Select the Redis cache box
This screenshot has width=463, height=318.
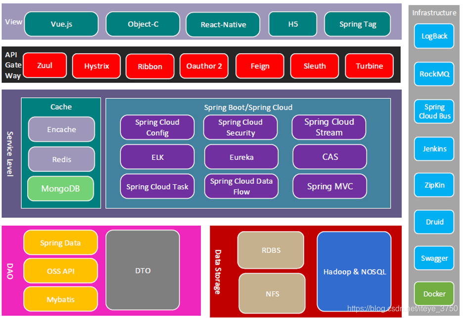point(61,159)
